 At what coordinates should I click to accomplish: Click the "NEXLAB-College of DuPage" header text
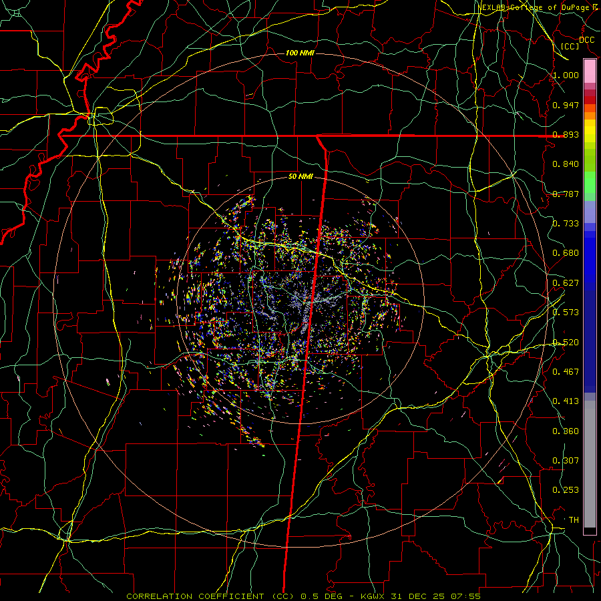(533, 7)
